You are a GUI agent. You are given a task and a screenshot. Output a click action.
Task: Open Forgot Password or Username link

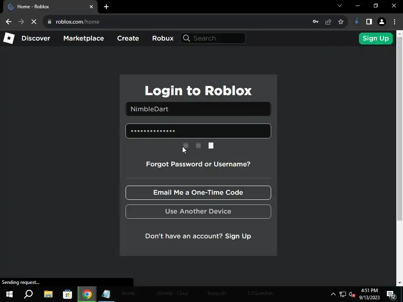[198, 164]
